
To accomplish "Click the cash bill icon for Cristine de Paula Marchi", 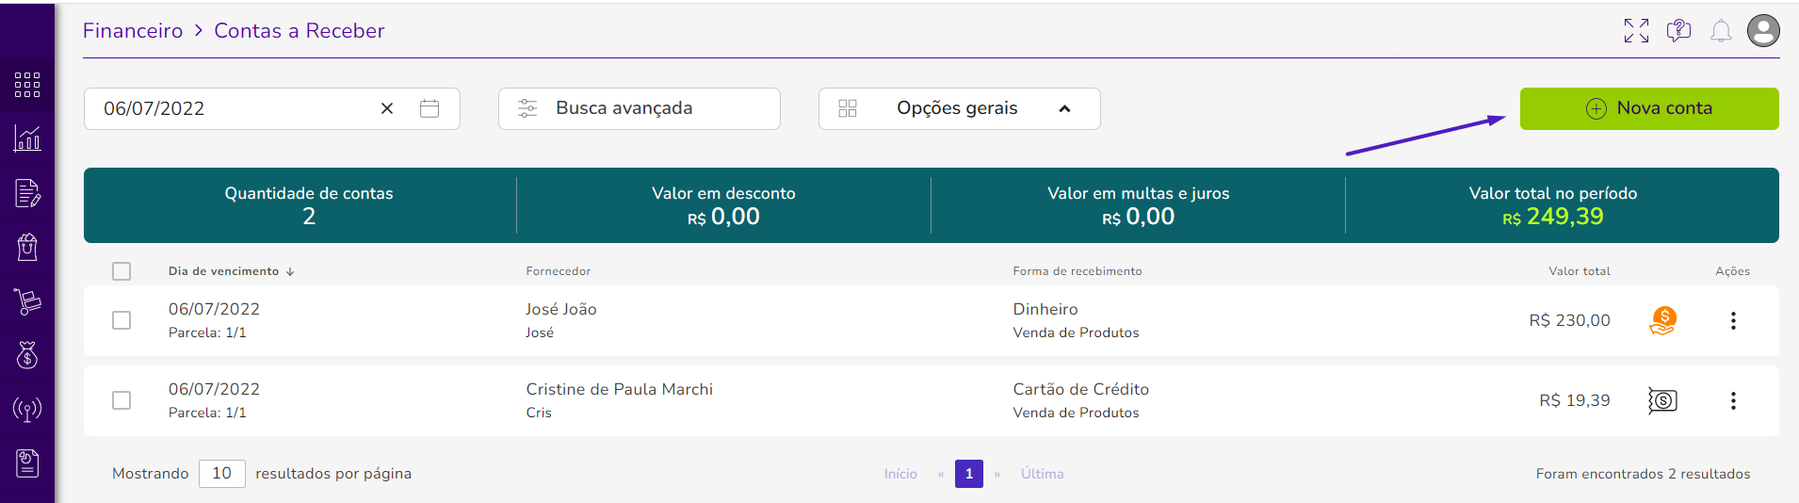I will point(1662,400).
